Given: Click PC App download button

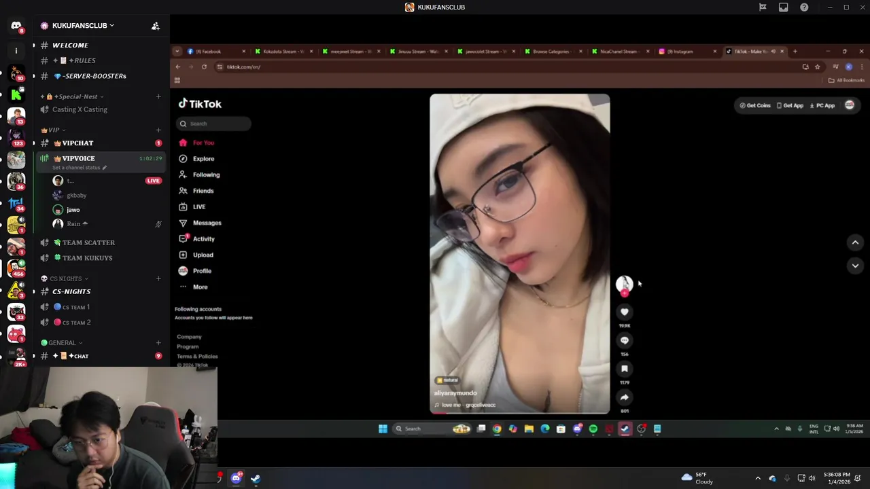Looking at the screenshot, I should (822, 105).
